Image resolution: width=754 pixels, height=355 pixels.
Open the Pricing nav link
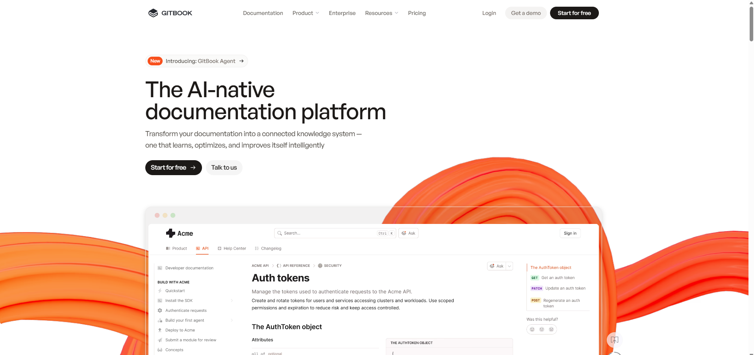click(417, 13)
